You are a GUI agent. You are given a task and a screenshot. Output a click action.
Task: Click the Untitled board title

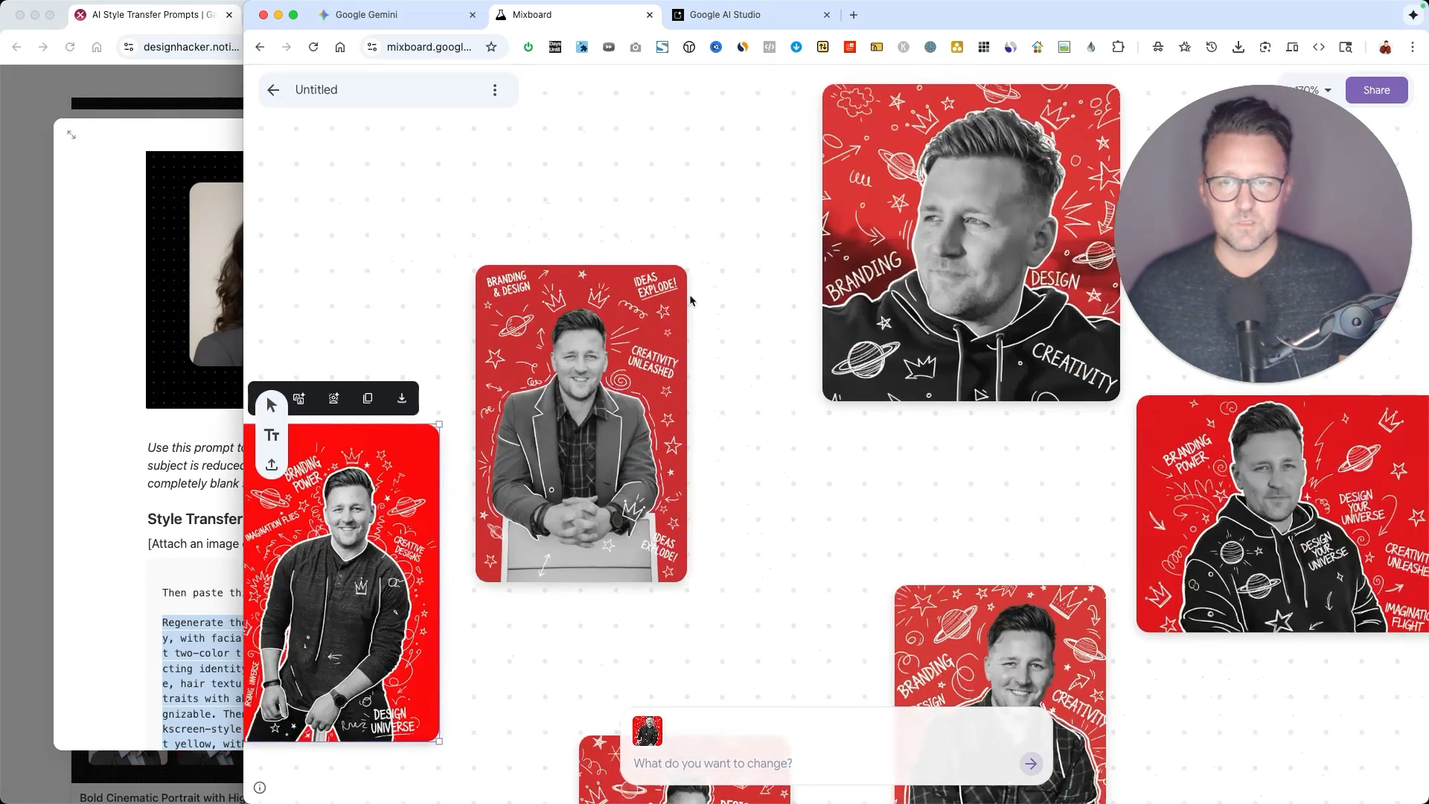(316, 90)
